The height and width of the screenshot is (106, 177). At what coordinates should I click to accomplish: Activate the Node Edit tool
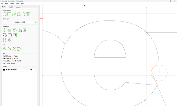(x=5, y=48)
